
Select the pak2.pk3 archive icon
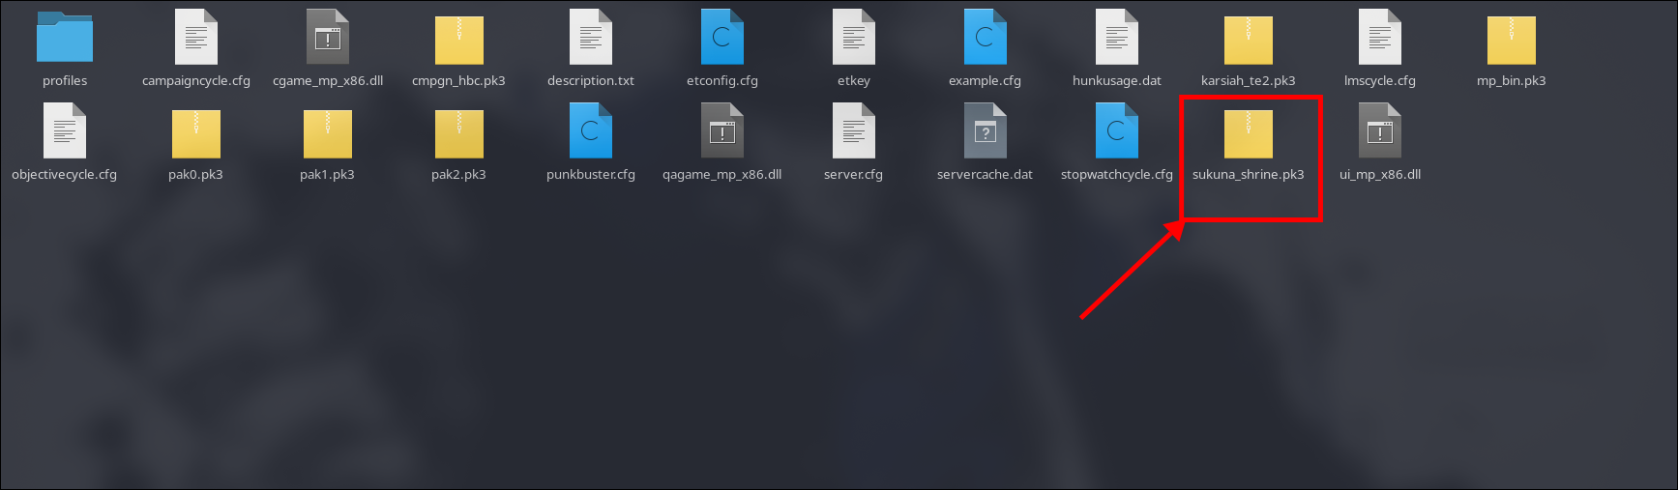[x=459, y=134]
